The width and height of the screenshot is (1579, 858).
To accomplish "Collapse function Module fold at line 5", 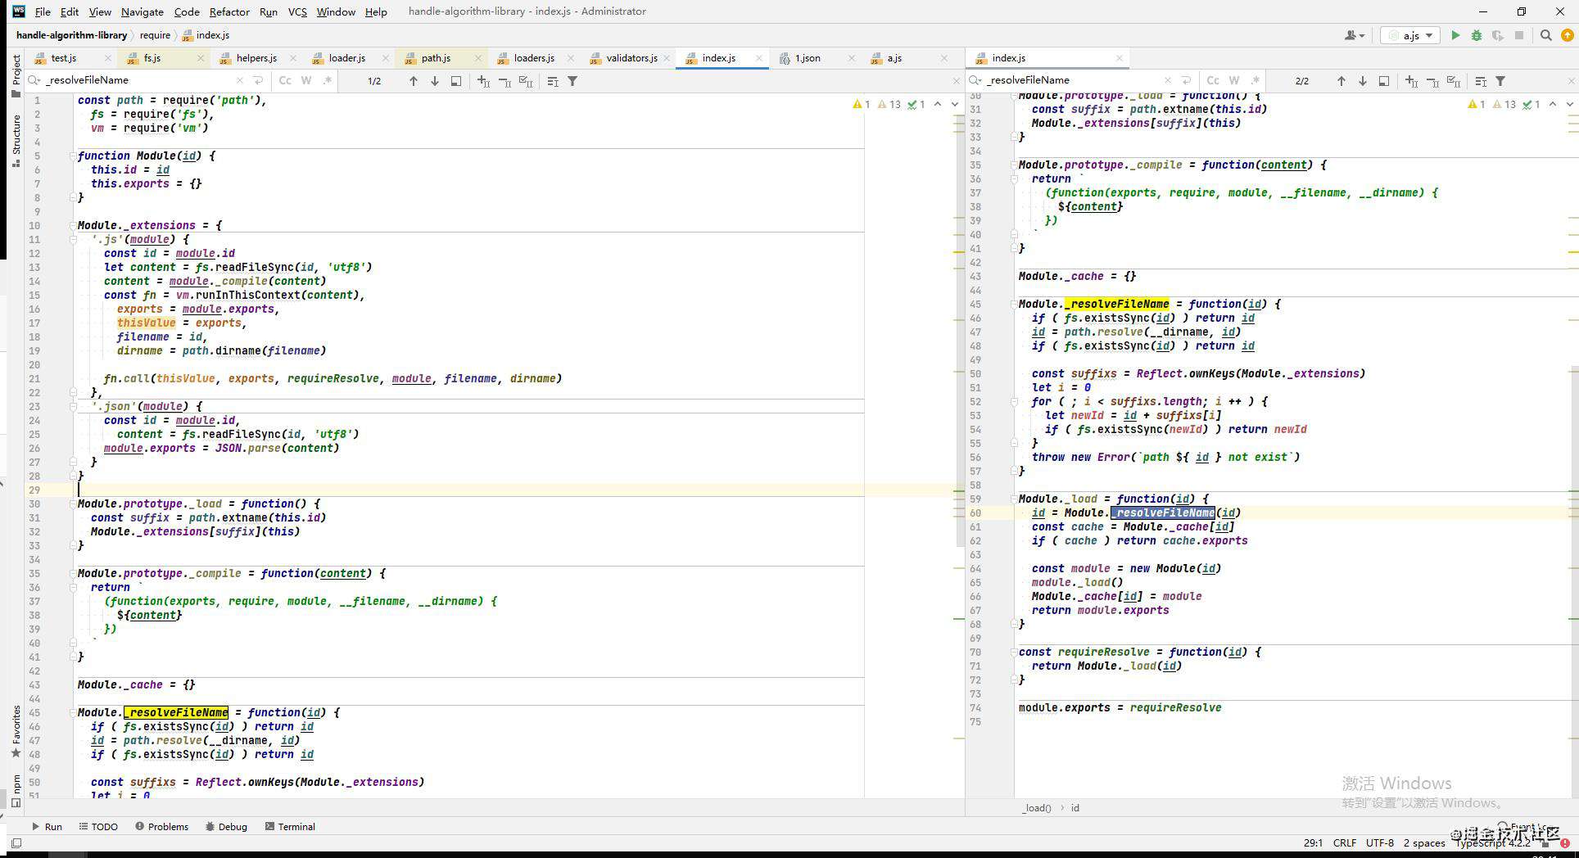I will pos(72,156).
